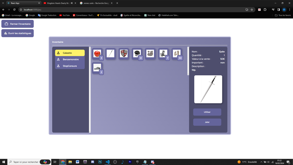
Task: Select the black helmet item
Action: (x=137, y=53)
